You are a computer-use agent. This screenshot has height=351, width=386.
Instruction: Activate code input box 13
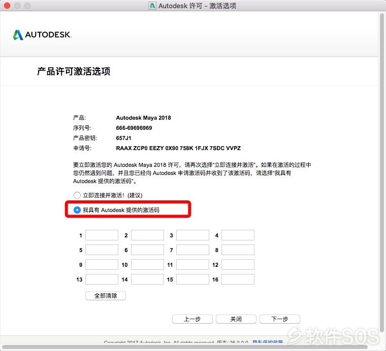point(102,279)
